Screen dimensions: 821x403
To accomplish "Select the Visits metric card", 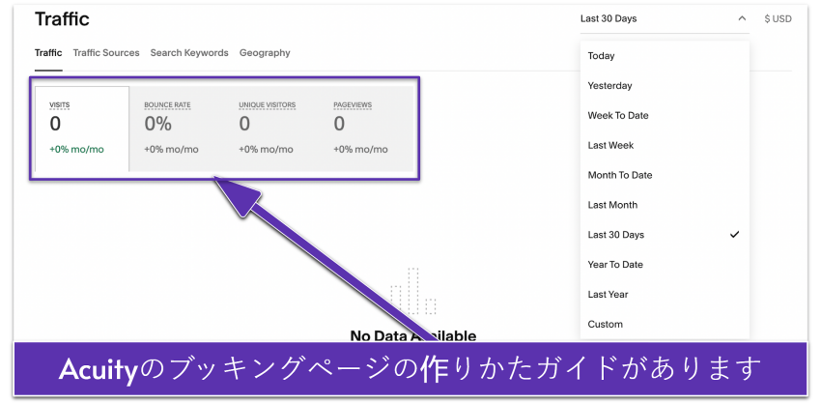I will coord(82,129).
